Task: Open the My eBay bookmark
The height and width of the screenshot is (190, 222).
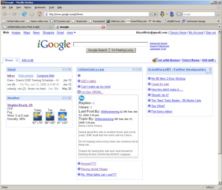Action: (155, 21)
